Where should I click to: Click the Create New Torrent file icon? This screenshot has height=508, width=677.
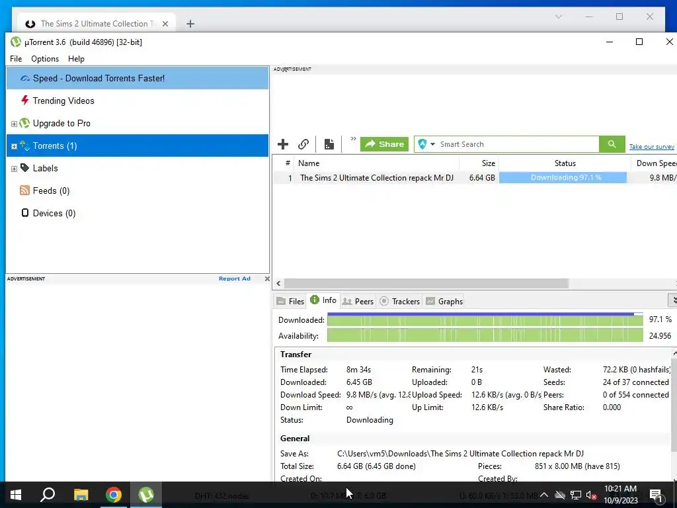[329, 144]
